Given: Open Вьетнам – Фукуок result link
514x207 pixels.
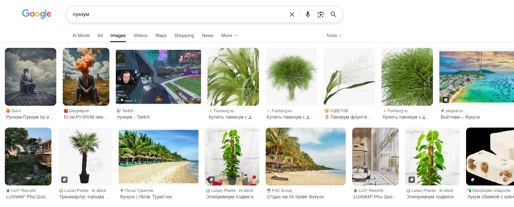Looking at the screenshot, I should click(460, 117).
